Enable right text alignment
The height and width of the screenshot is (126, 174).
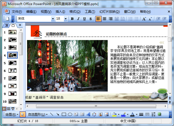pos(111,19)
